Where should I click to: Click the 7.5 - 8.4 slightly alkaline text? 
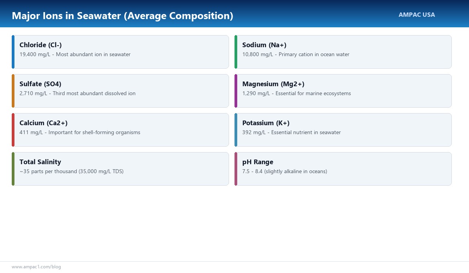click(x=285, y=172)
